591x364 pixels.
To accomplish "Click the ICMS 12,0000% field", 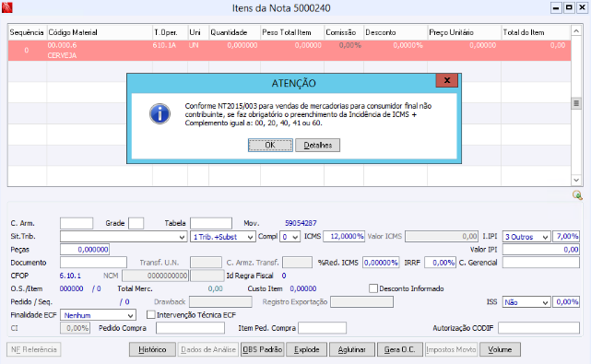I will click(344, 236).
